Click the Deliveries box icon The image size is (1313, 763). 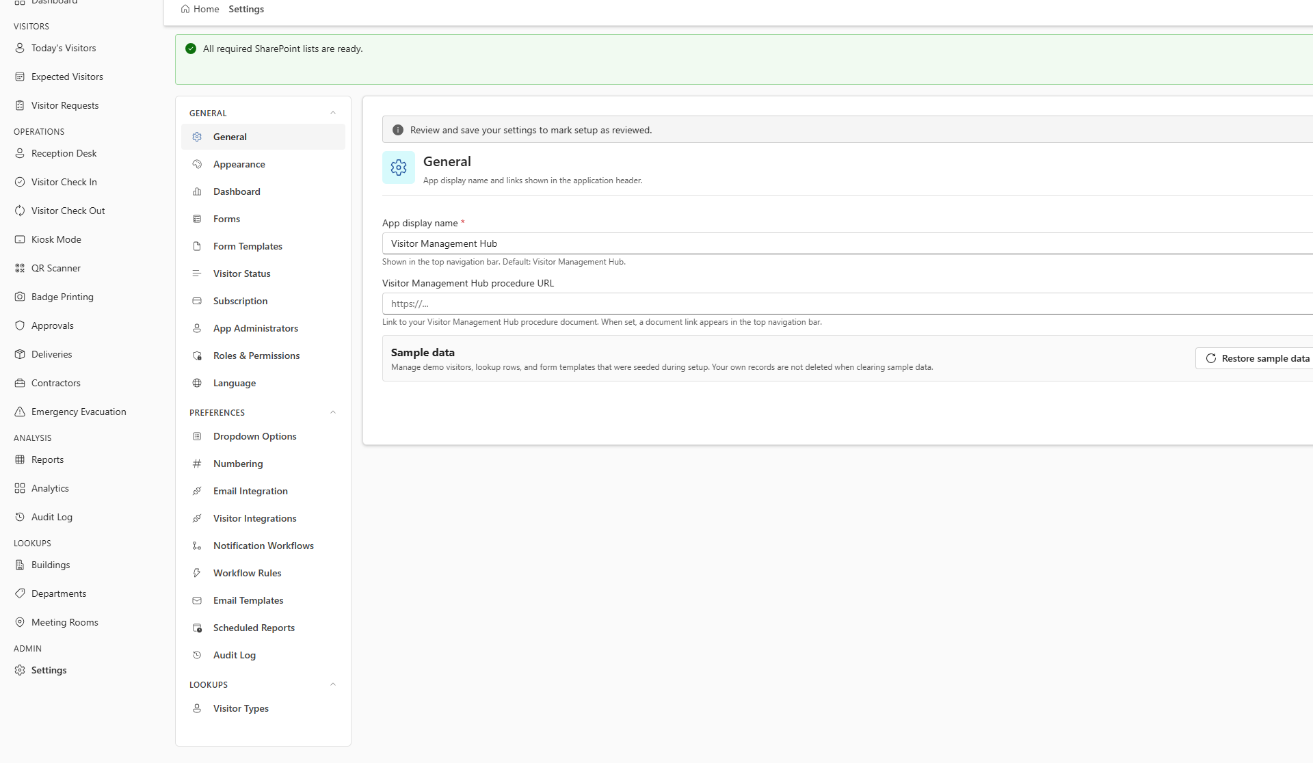[x=20, y=354]
